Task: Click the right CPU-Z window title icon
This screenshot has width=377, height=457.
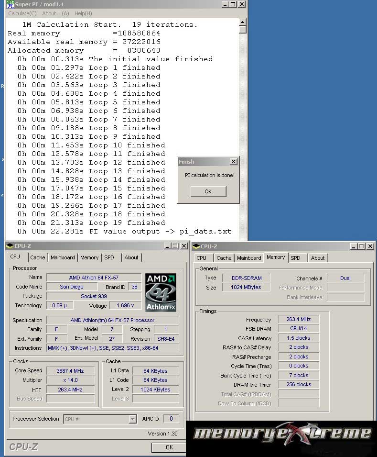Action: (196, 246)
